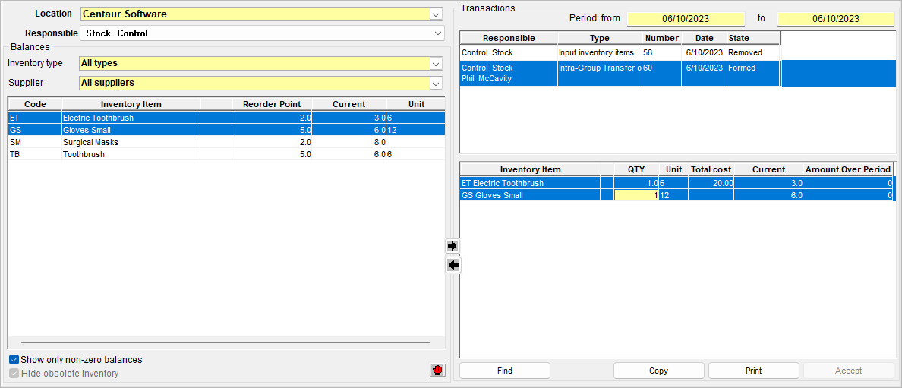Select transaction 58 Input inventory items
This screenshot has height=388, width=902.
pos(620,52)
